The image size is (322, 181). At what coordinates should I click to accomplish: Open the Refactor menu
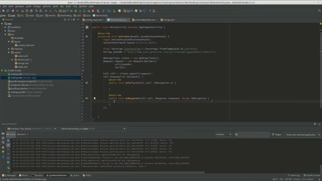[x=47, y=7]
